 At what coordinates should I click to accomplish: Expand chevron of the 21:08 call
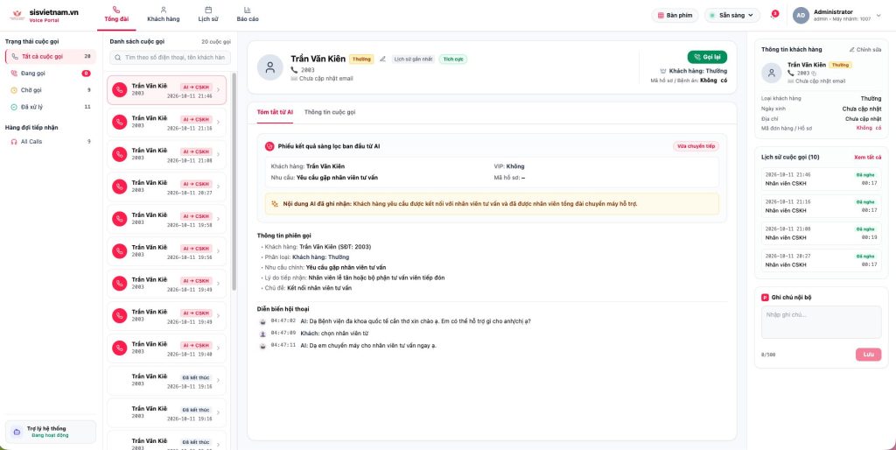coord(218,154)
